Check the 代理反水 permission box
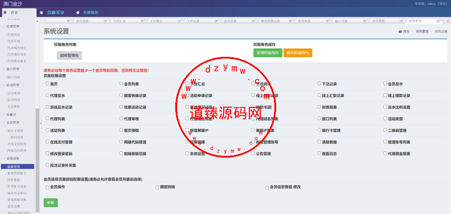Screen dimensions: 451x214 48,95
